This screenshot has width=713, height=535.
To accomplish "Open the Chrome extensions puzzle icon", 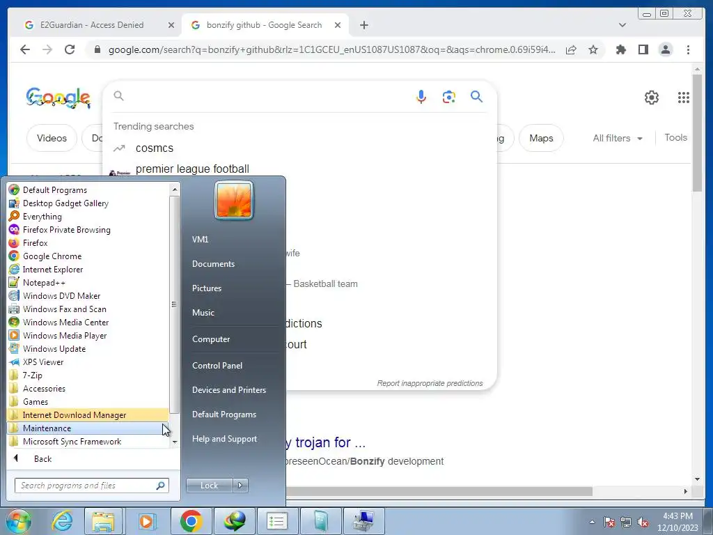I will coord(620,49).
